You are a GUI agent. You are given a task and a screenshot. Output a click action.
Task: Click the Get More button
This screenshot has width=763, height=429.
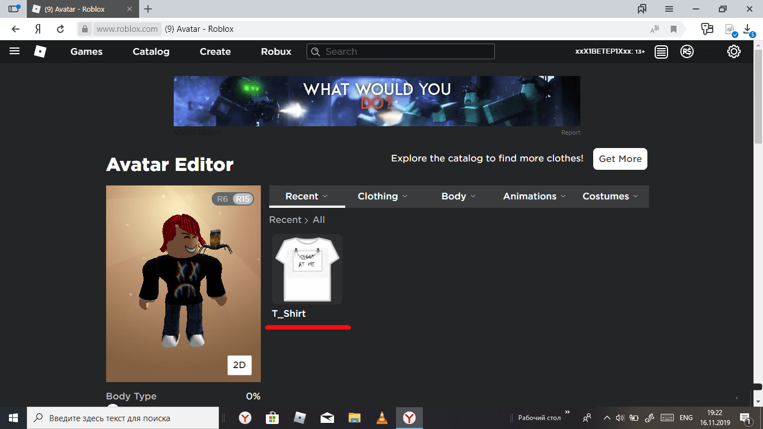point(620,159)
